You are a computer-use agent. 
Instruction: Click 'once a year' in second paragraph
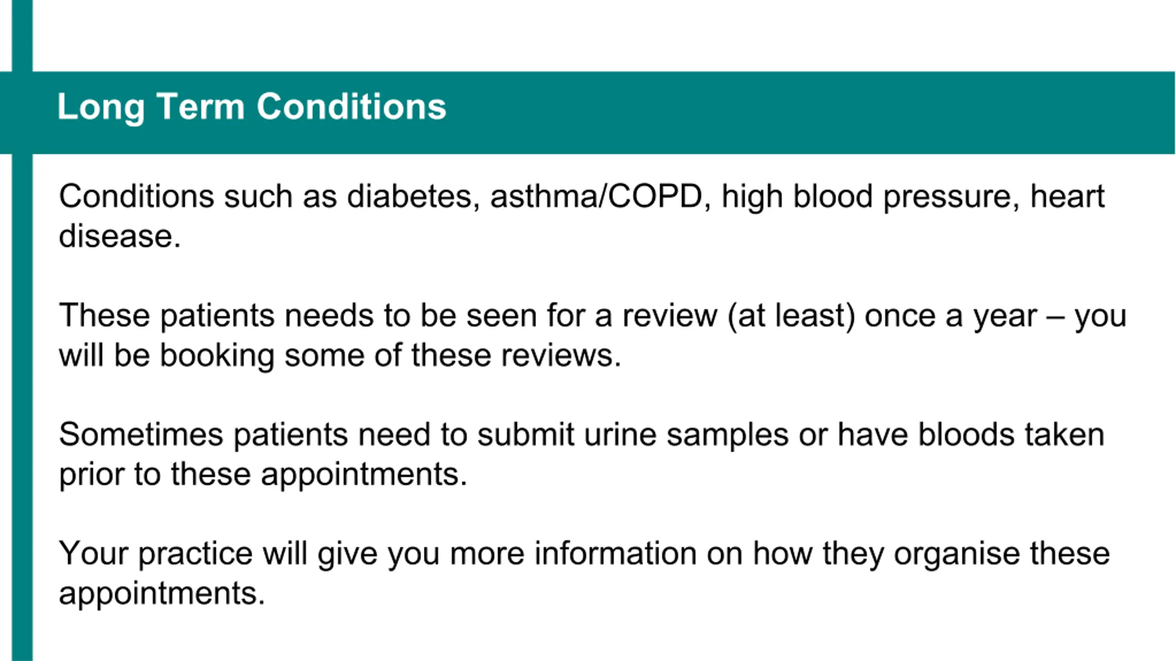950,317
